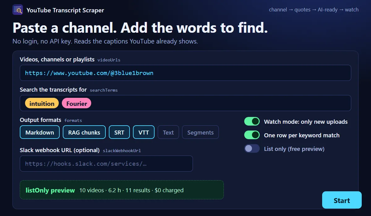371x216 pixels.
Task: Select the 'intuition' search term chip
Action: tap(42, 103)
